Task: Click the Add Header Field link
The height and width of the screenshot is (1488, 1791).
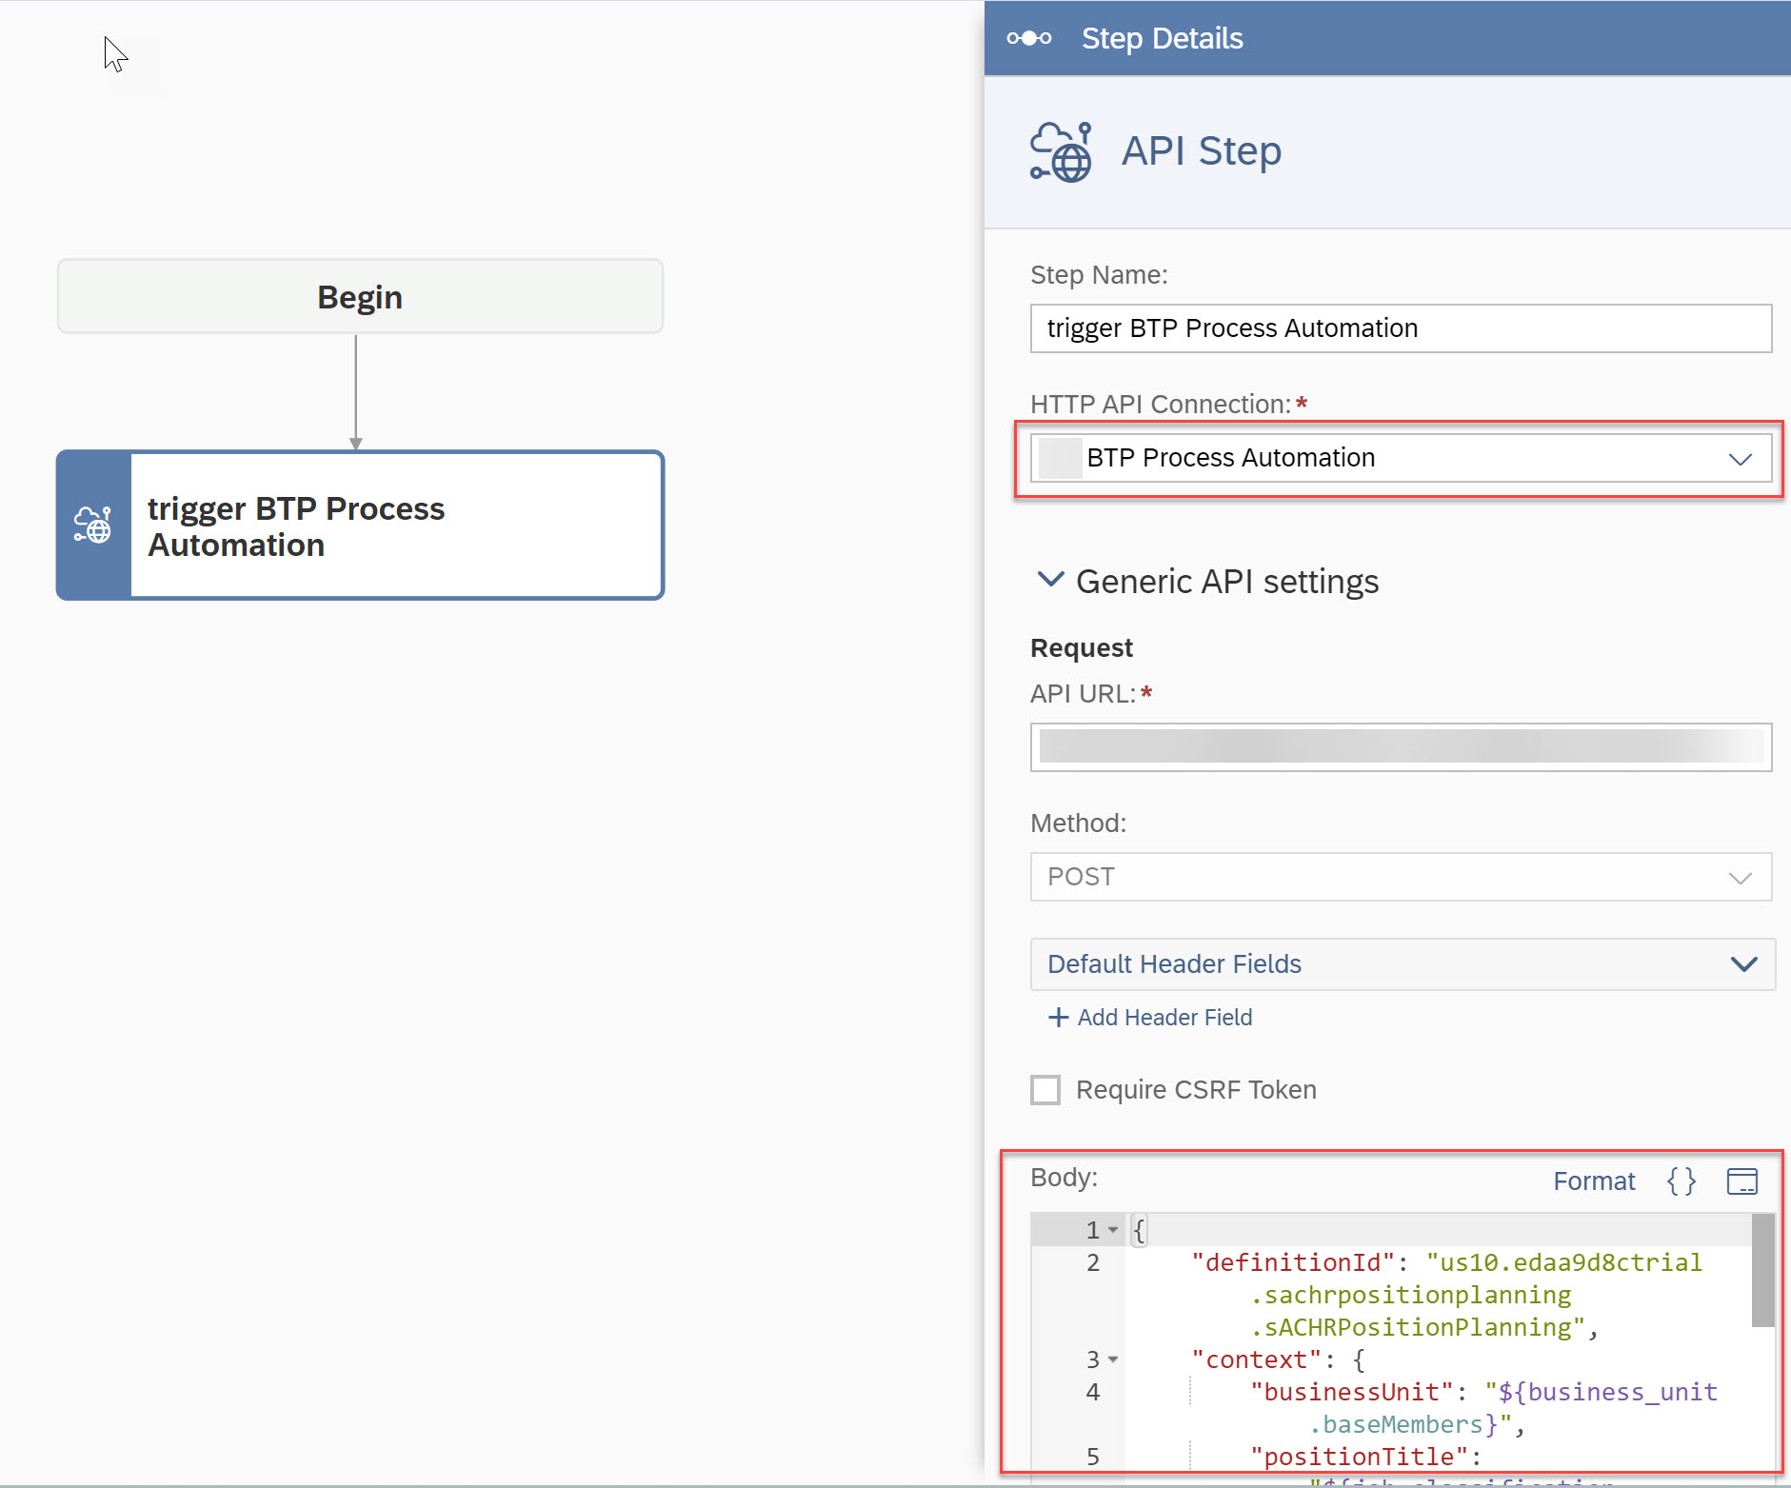Action: coord(1164,1018)
